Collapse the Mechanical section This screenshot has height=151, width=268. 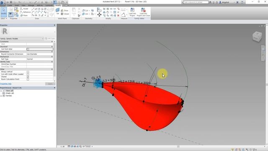click(52, 57)
